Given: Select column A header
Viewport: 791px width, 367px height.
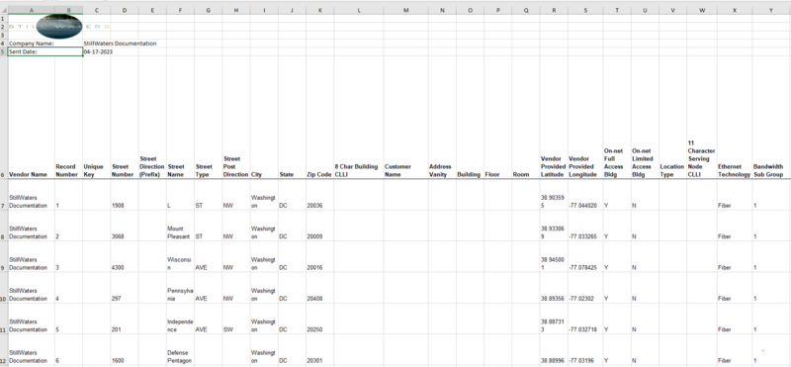Looking at the screenshot, I should pos(32,10).
